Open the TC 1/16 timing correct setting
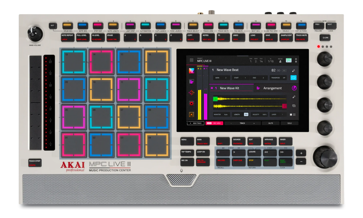Viewport: 363px width, 218px height. coord(271,61)
